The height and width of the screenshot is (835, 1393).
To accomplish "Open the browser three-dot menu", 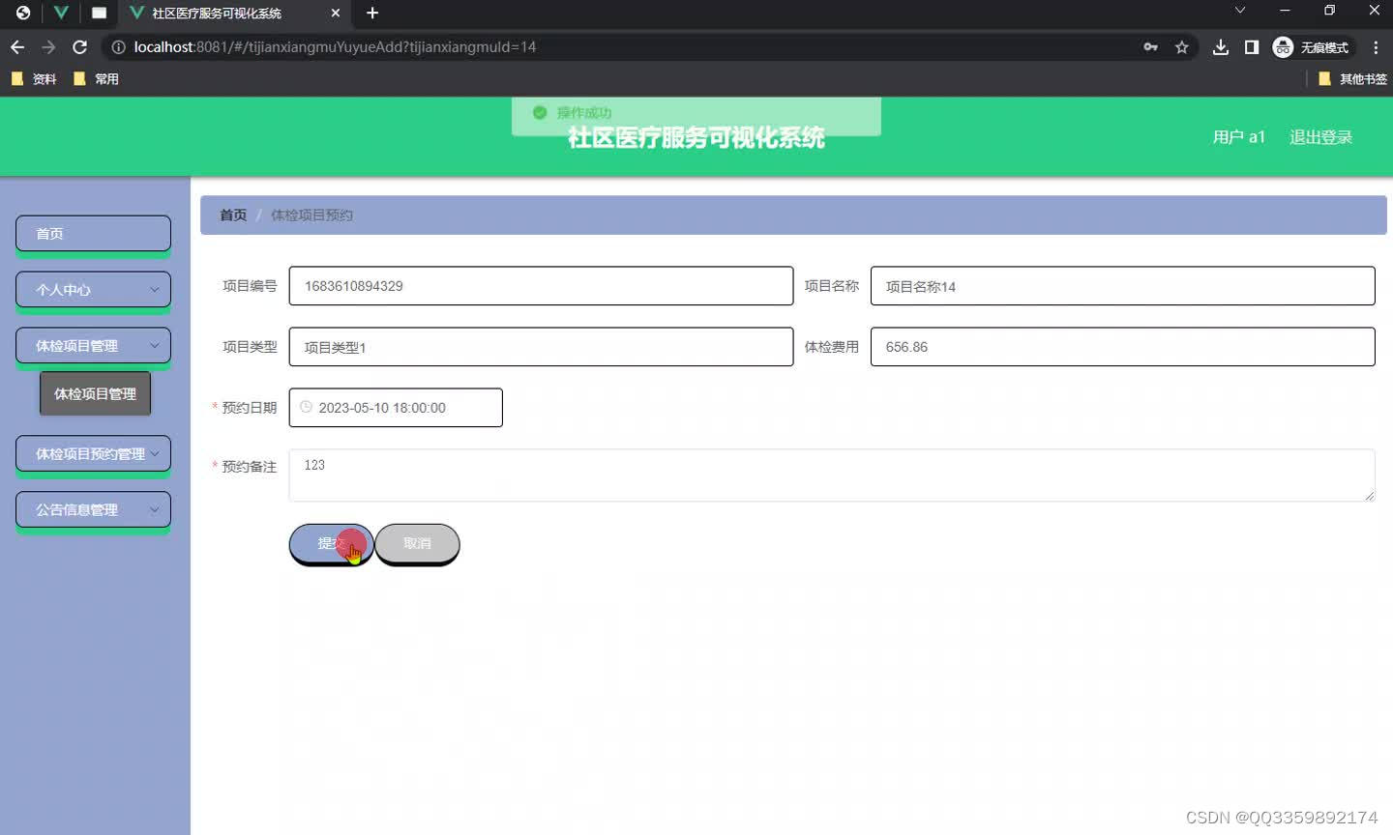I will (x=1376, y=46).
